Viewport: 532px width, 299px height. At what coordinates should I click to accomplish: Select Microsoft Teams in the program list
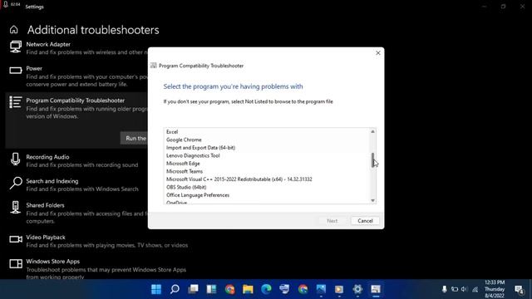coord(267,172)
